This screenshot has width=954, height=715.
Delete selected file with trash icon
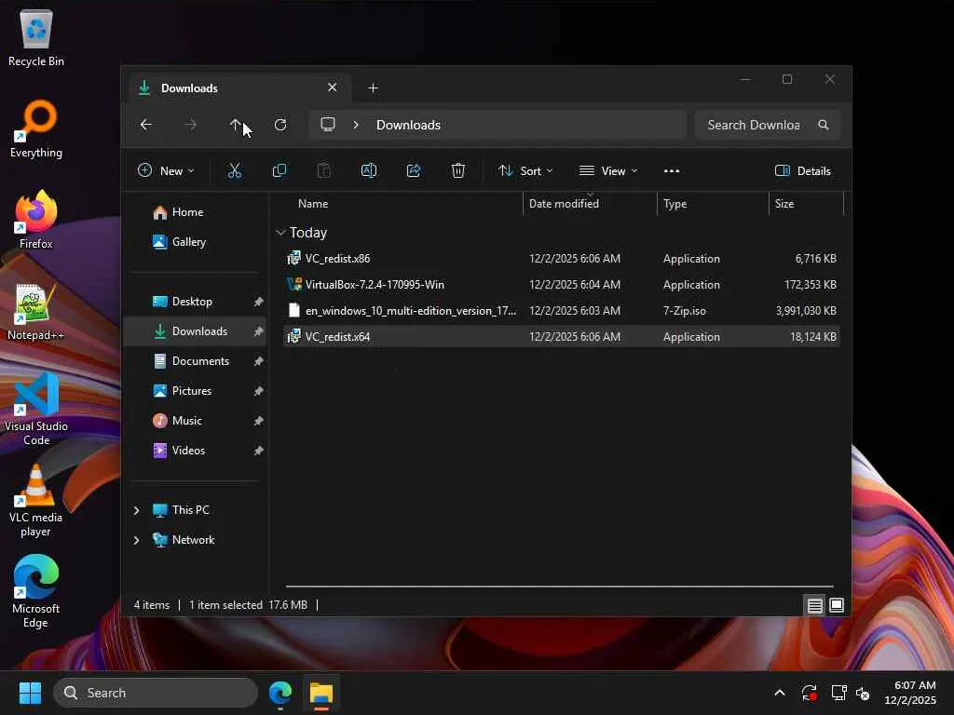[458, 170]
